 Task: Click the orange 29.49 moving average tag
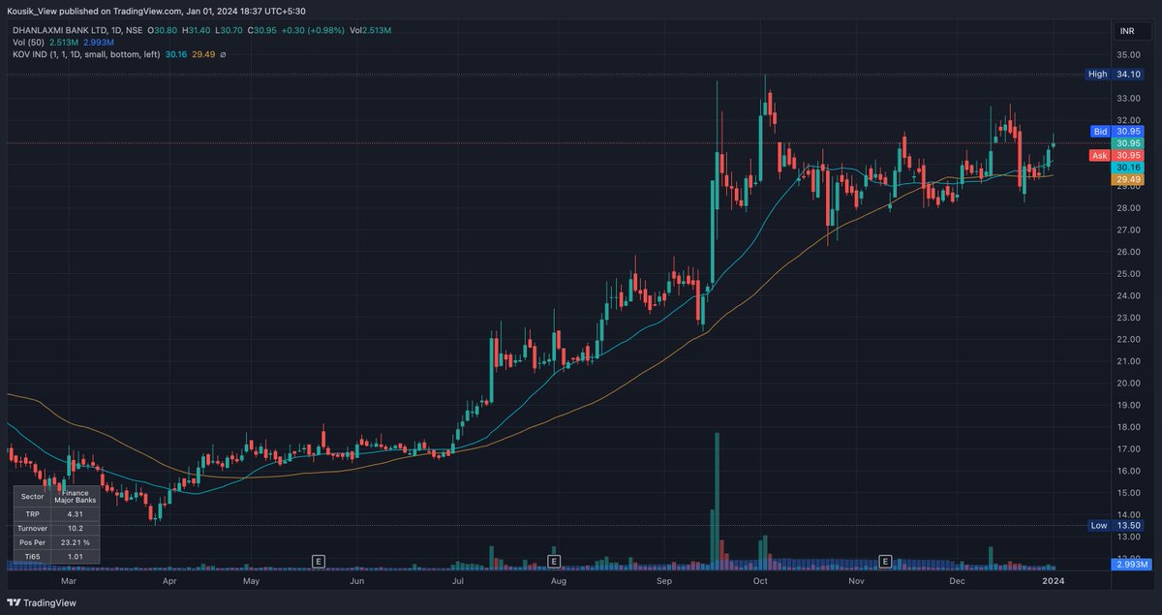(x=1128, y=179)
